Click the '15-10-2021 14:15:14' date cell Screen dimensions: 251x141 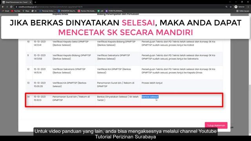click(x=40, y=71)
